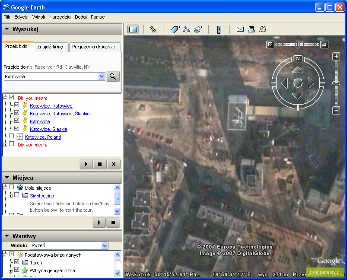Add a polygon from toolbar
This screenshot has height=280, width=347.
coord(175,29)
